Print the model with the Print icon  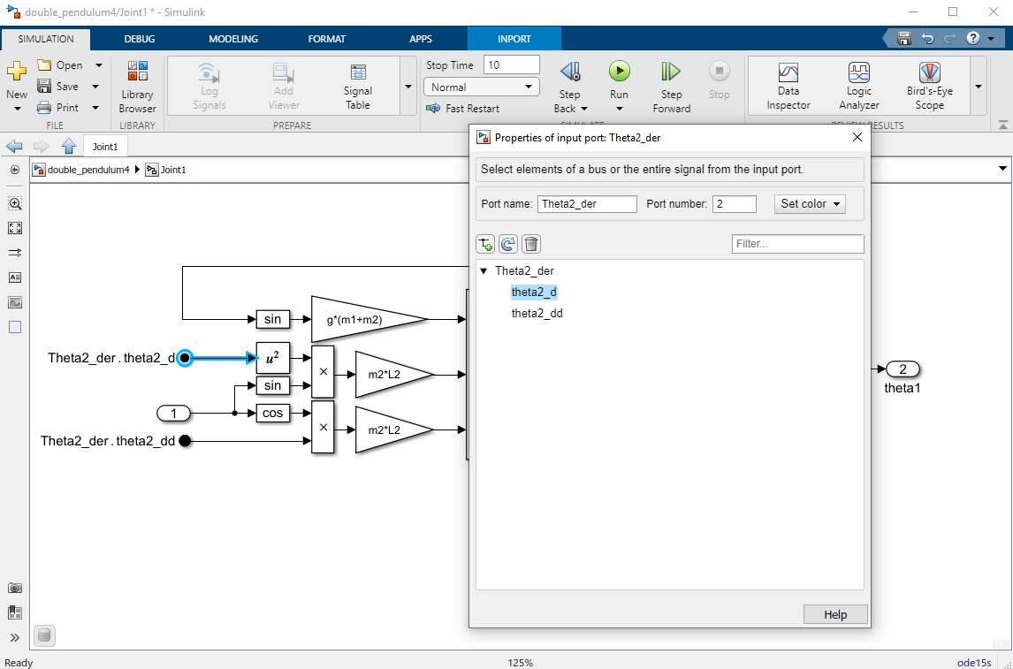[44, 107]
